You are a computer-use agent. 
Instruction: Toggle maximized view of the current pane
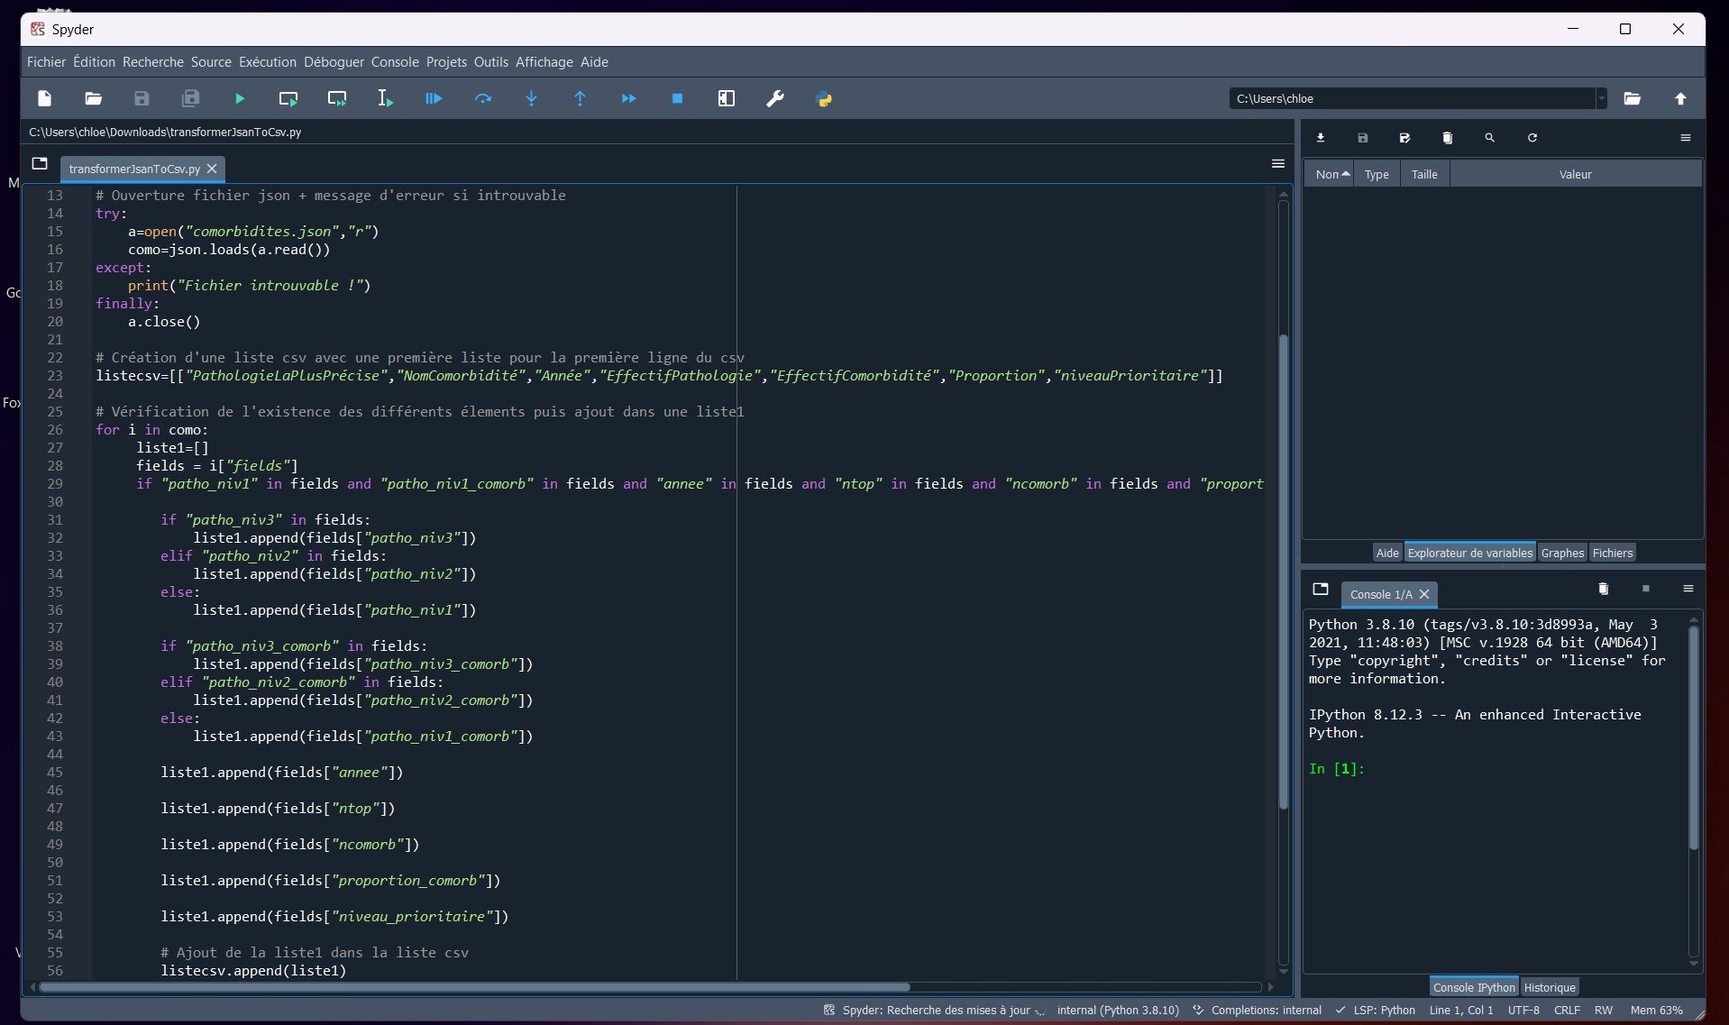click(727, 98)
